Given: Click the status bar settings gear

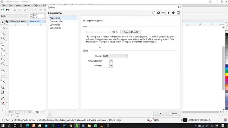Looking at the screenshot, I should click(3, 120).
